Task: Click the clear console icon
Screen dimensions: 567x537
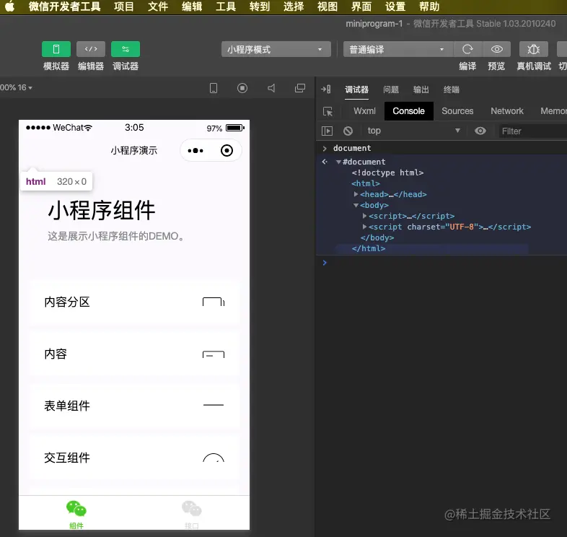Action: click(x=348, y=131)
